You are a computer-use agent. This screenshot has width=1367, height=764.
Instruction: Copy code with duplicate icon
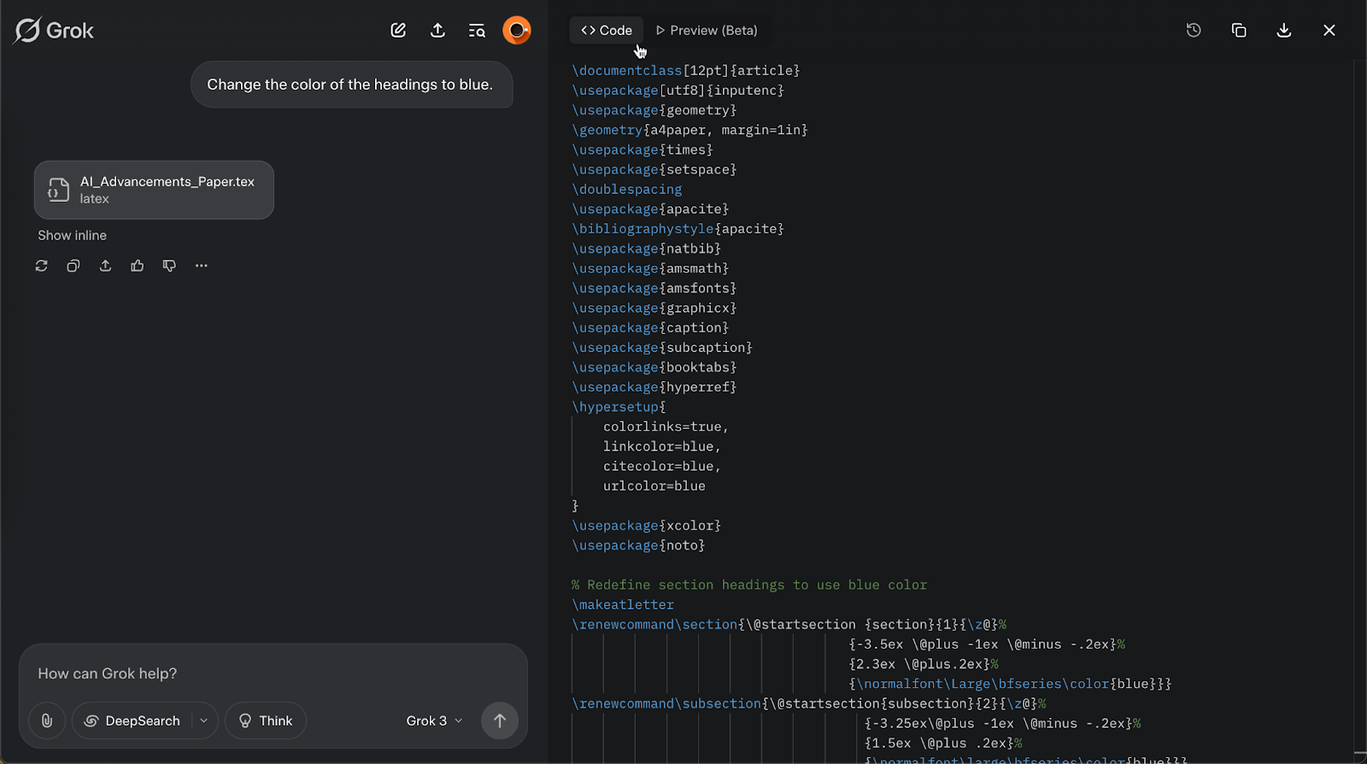[x=1239, y=31]
